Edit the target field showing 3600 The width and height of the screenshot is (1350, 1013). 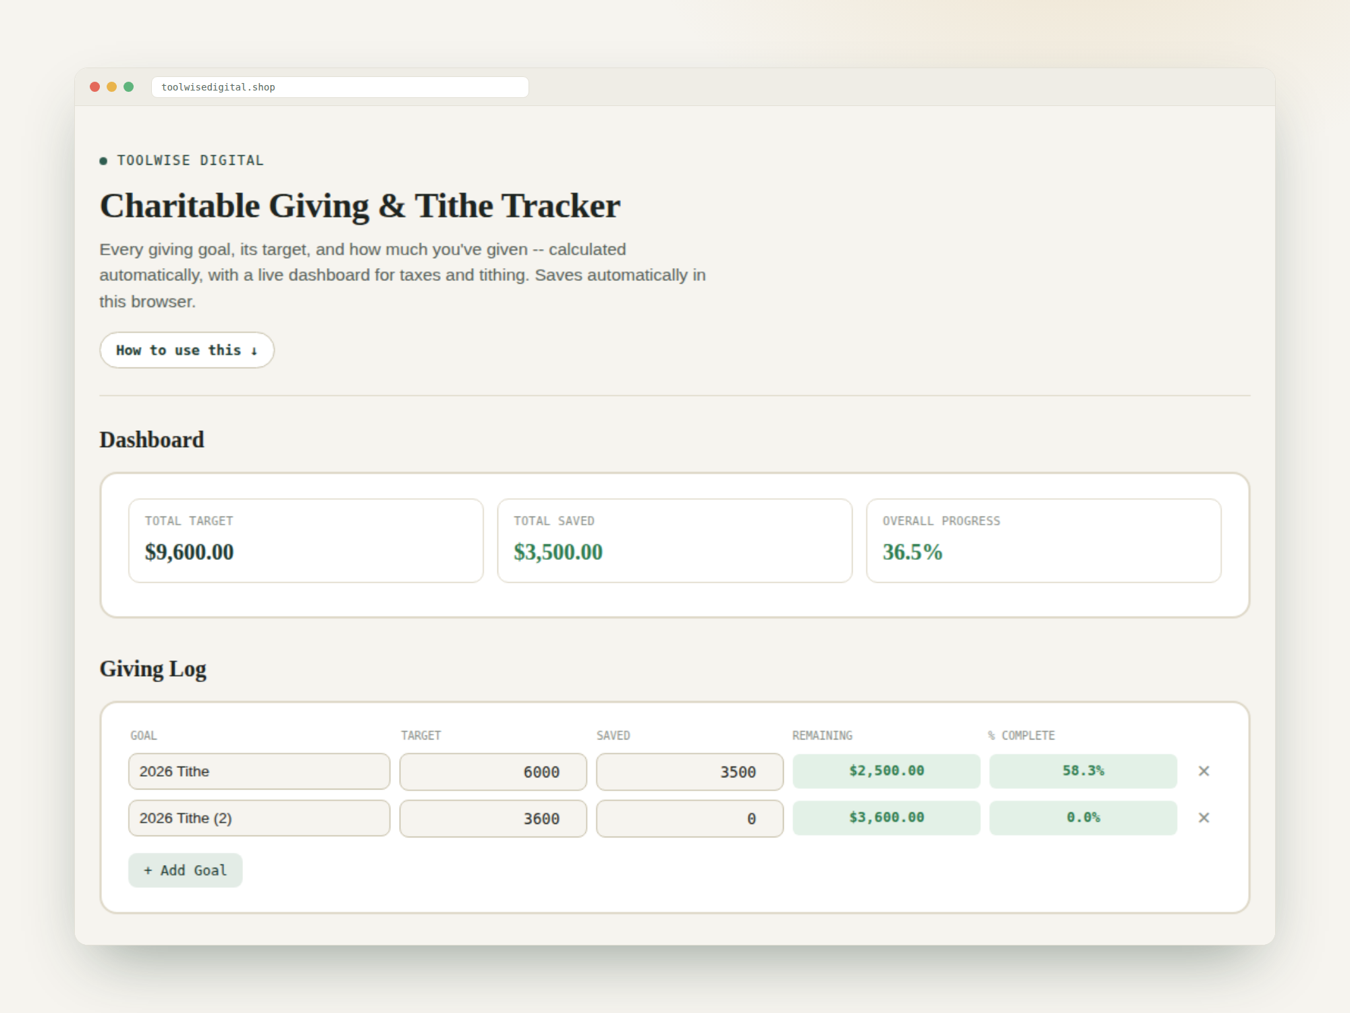[493, 819]
